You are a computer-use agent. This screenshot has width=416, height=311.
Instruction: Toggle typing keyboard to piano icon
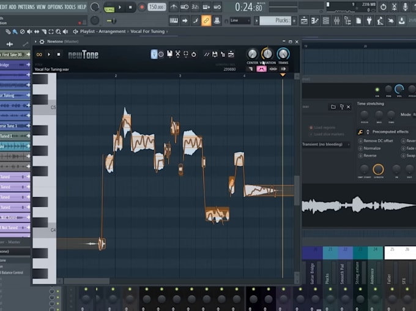174,20
